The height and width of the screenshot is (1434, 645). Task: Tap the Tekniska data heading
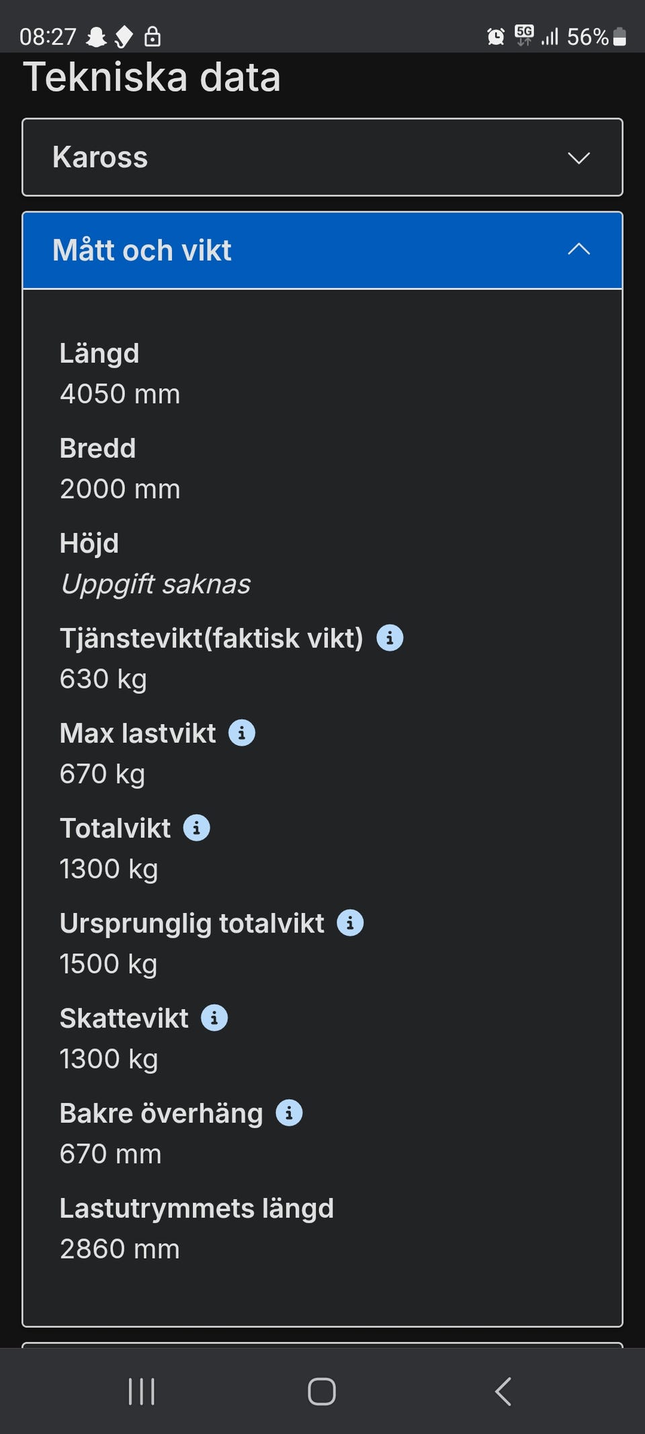[152, 77]
